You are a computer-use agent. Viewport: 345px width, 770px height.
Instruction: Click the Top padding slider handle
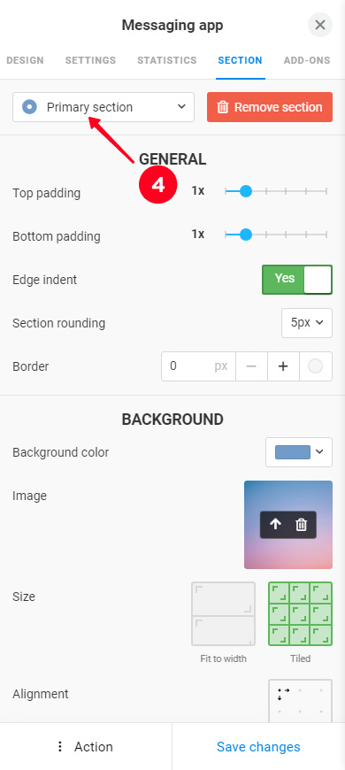coord(245,191)
